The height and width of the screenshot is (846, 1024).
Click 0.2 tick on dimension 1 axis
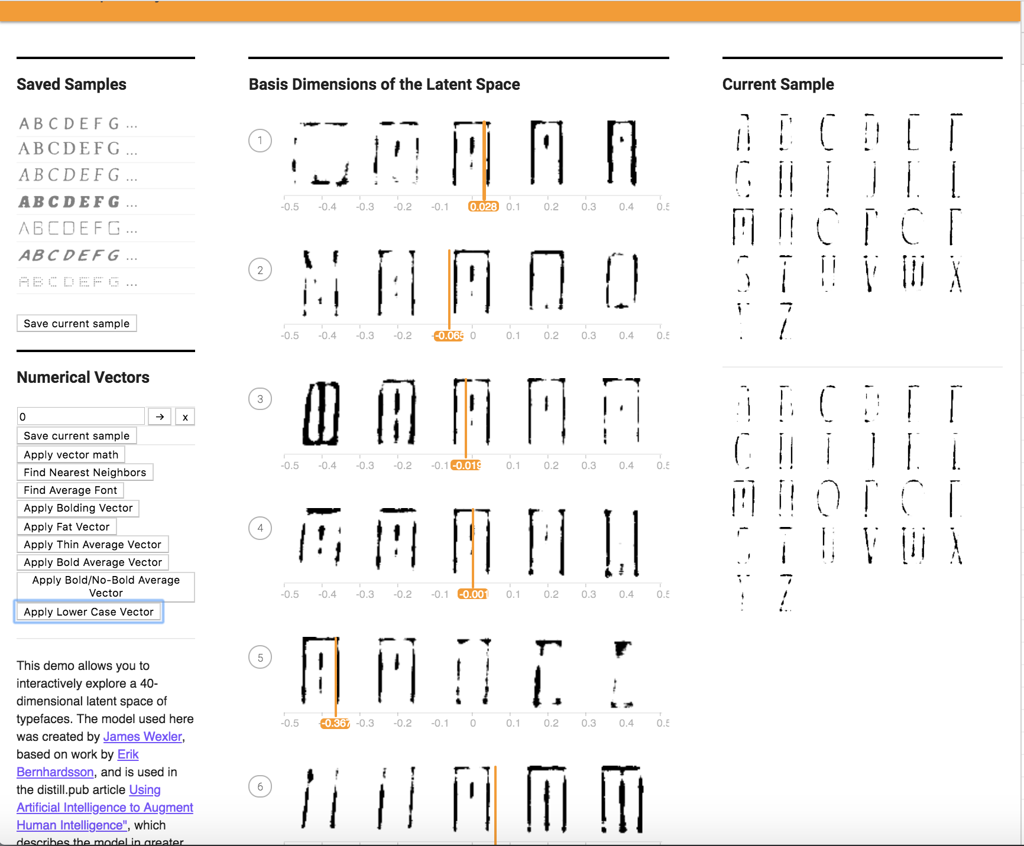pyautogui.click(x=551, y=207)
